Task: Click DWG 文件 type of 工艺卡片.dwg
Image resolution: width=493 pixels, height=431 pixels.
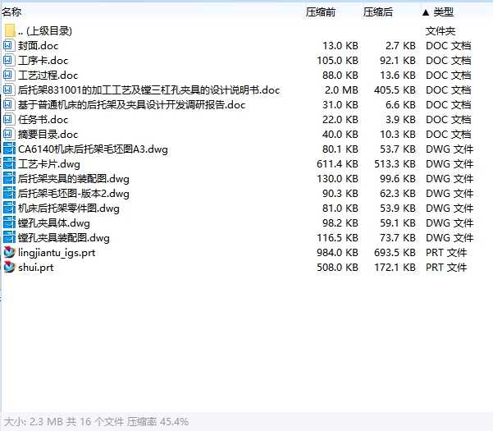Action: (450, 164)
